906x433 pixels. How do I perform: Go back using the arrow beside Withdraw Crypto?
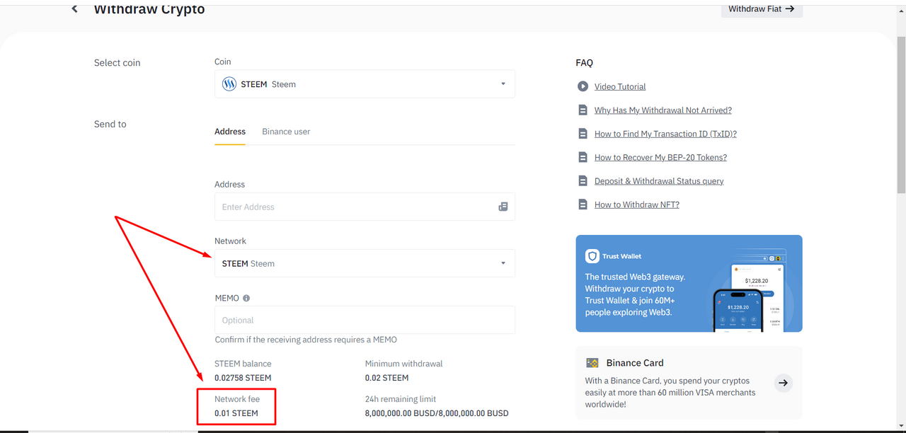click(74, 9)
